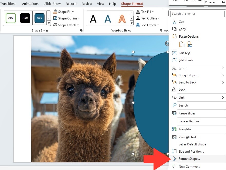Choose Save as Picture from context menu
This screenshot has height=170, width=226.
[x=190, y=121]
